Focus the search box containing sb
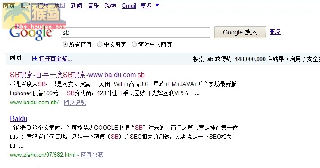This screenshot has width=320, height=168. (x=135, y=32)
